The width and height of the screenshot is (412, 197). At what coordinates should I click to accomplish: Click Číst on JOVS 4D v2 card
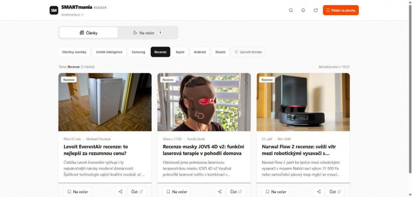[x=236, y=192]
